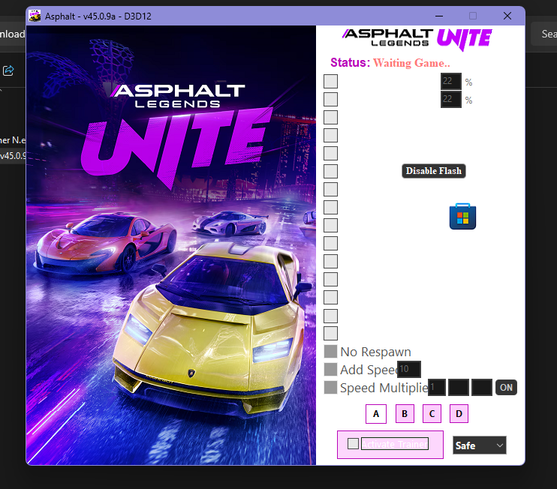Click the Add Speed value field showing 10
Screen dimensions: 557x489
tap(409, 369)
